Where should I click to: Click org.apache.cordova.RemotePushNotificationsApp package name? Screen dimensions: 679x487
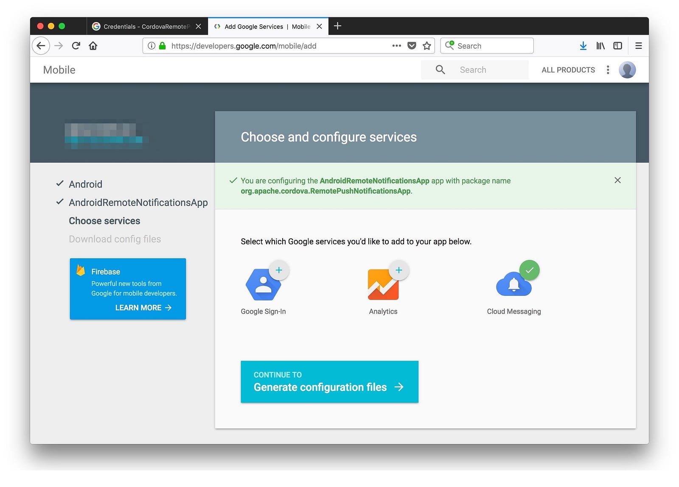(325, 191)
